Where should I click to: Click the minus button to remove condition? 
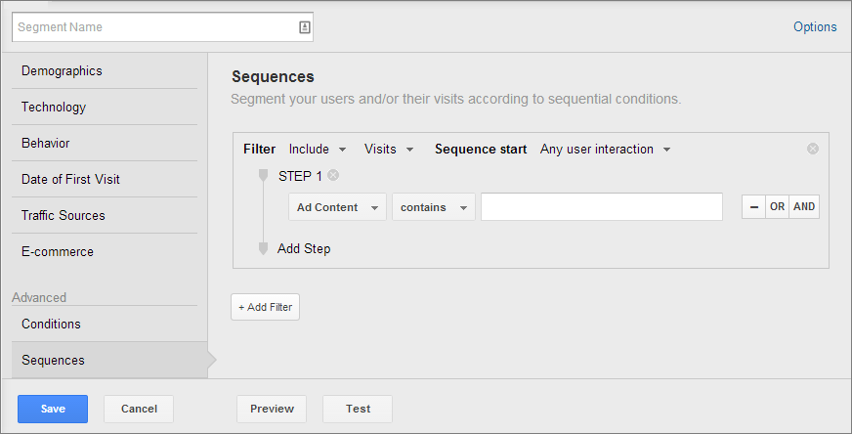coord(753,207)
